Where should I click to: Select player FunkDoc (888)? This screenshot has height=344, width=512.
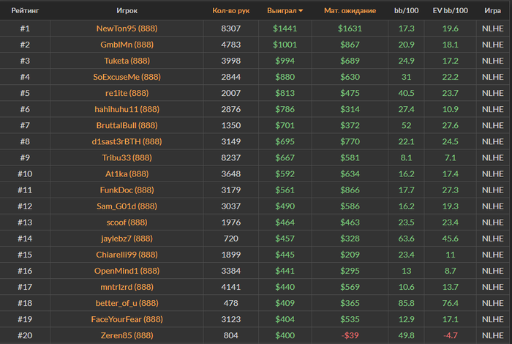click(x=127, y=190)
